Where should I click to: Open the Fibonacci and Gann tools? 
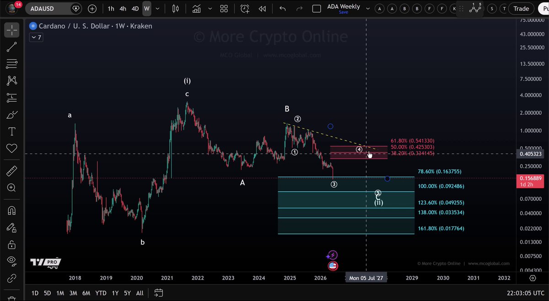(x=11, y=63)
